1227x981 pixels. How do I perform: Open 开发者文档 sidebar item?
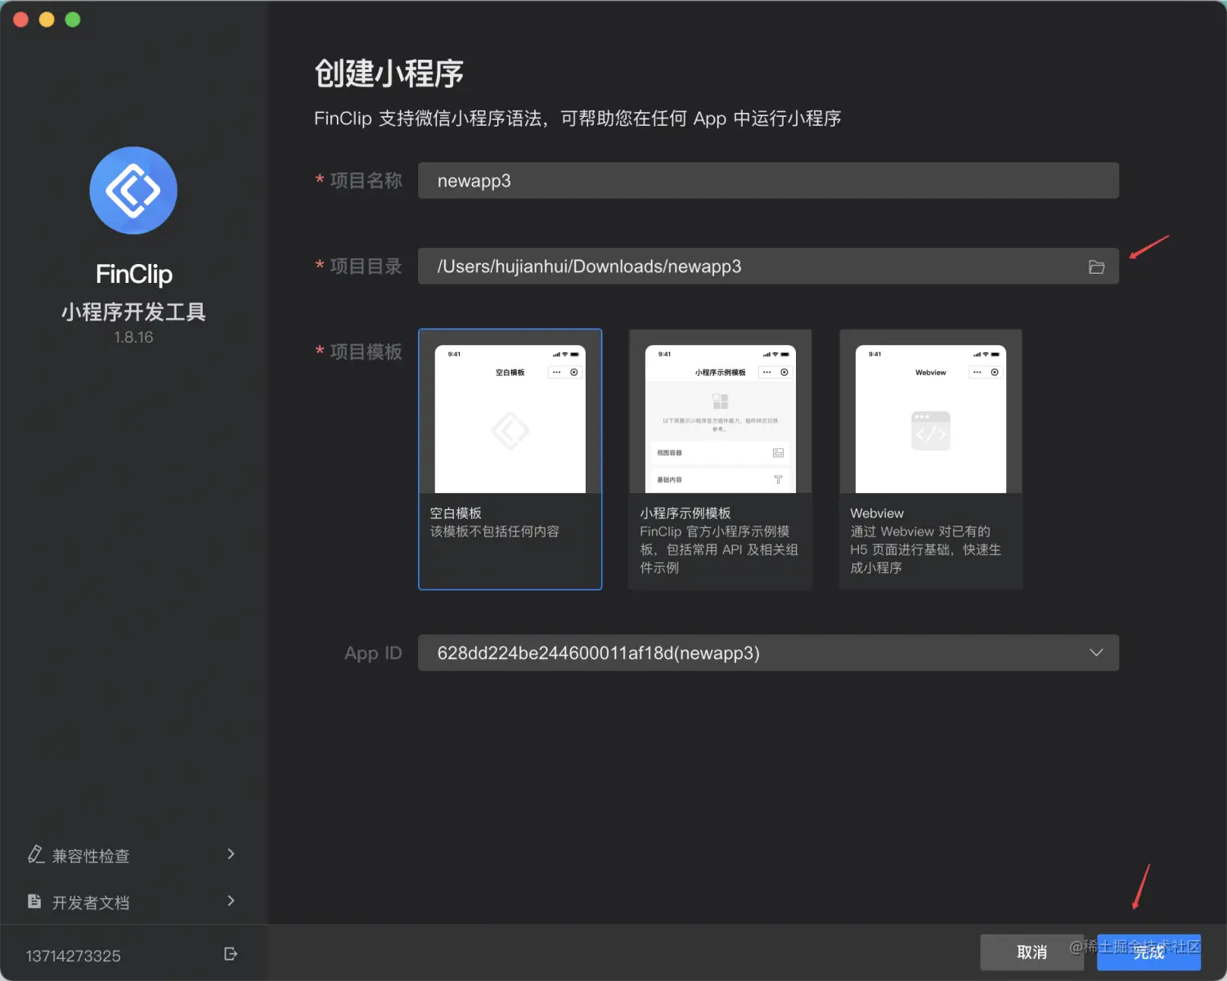[x=133, y=902]
